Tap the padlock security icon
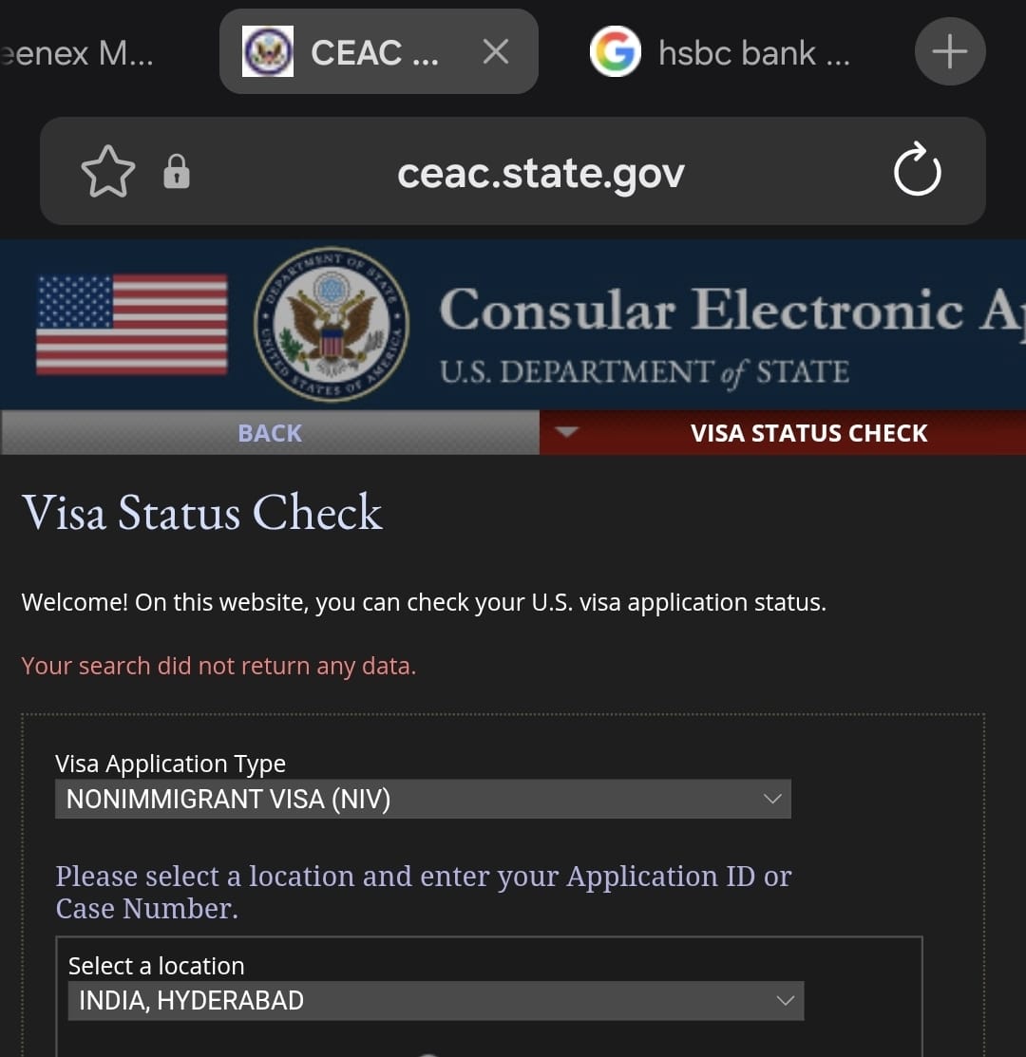 pos(177,172)
